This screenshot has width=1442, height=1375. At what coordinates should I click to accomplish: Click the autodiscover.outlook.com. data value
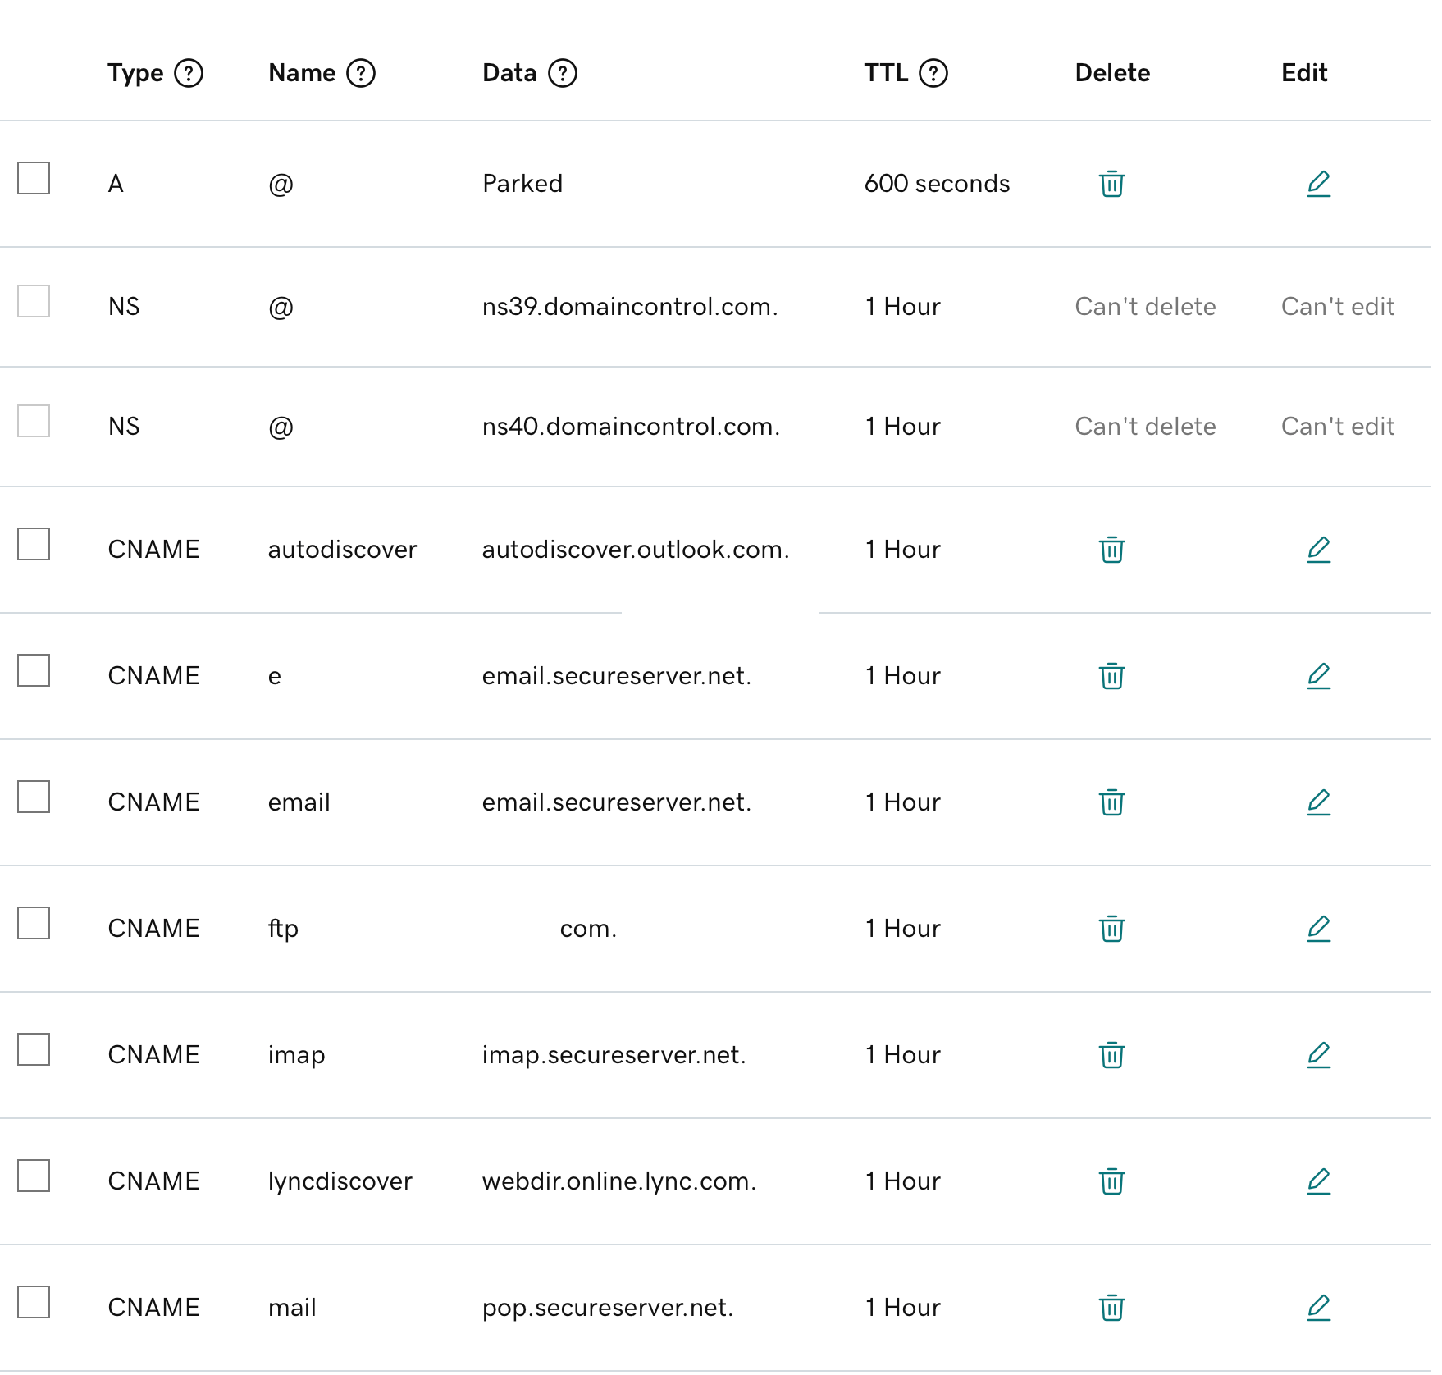[x=635, y=550]
